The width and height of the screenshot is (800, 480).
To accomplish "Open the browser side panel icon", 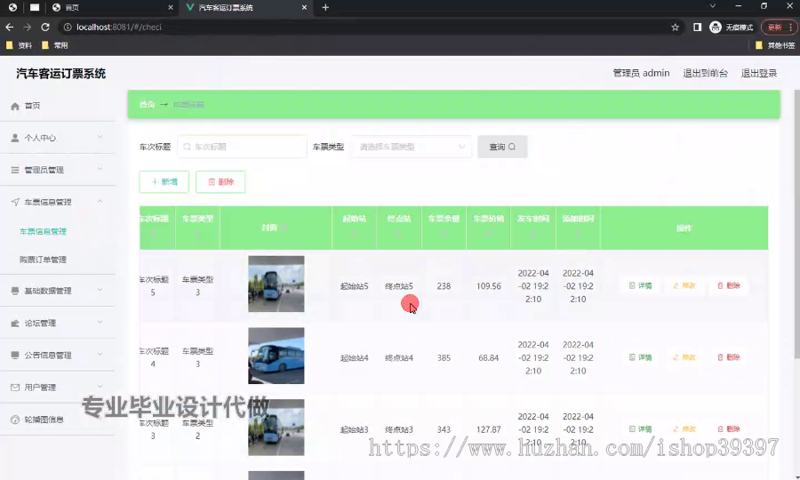I will coord(697,27).
